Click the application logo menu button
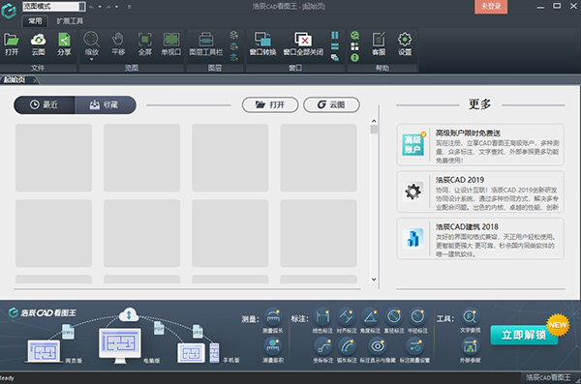This screenshot has height=384, width=581. click(x=9, y=11)
